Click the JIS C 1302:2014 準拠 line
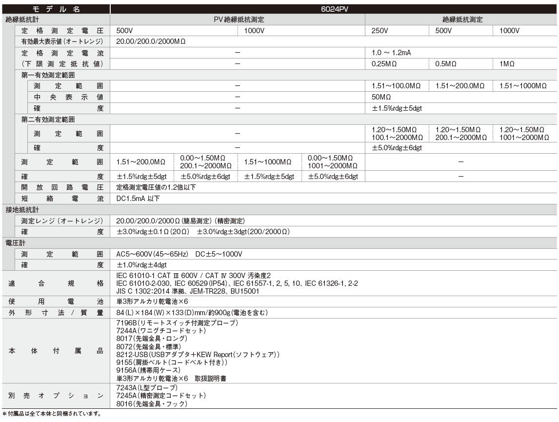 point(187,291)
